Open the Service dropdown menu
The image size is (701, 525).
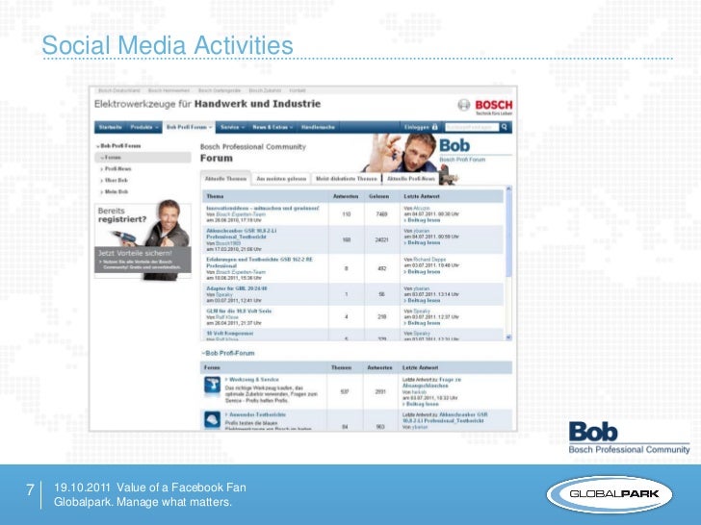pos(232,127)
